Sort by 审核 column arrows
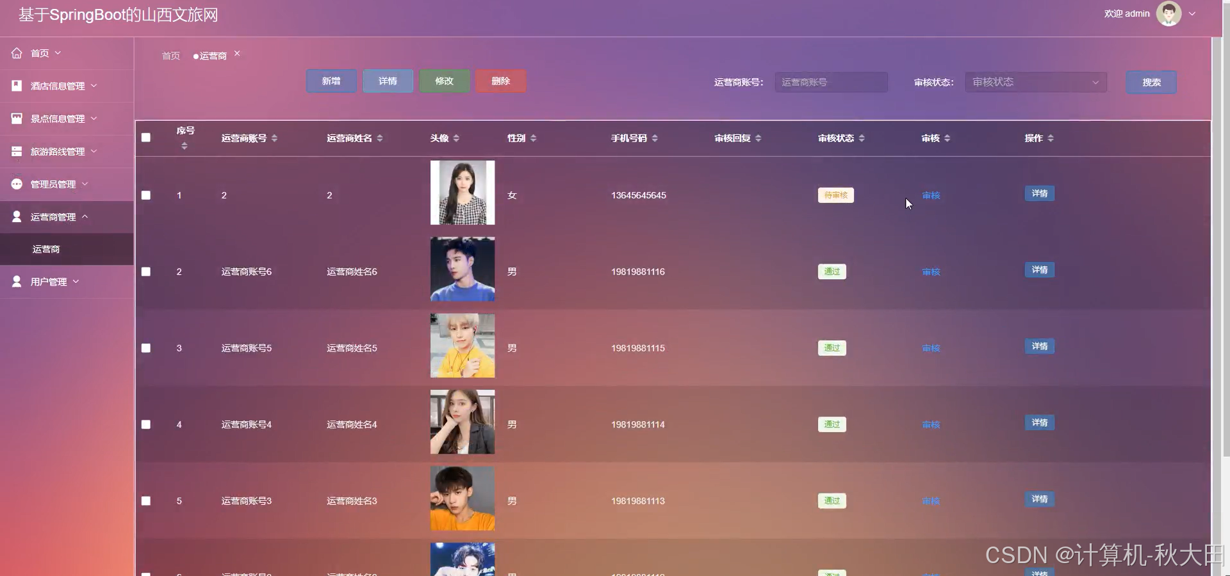The height and width of the screenshot is (576, 1230). [x=947, y=138]
